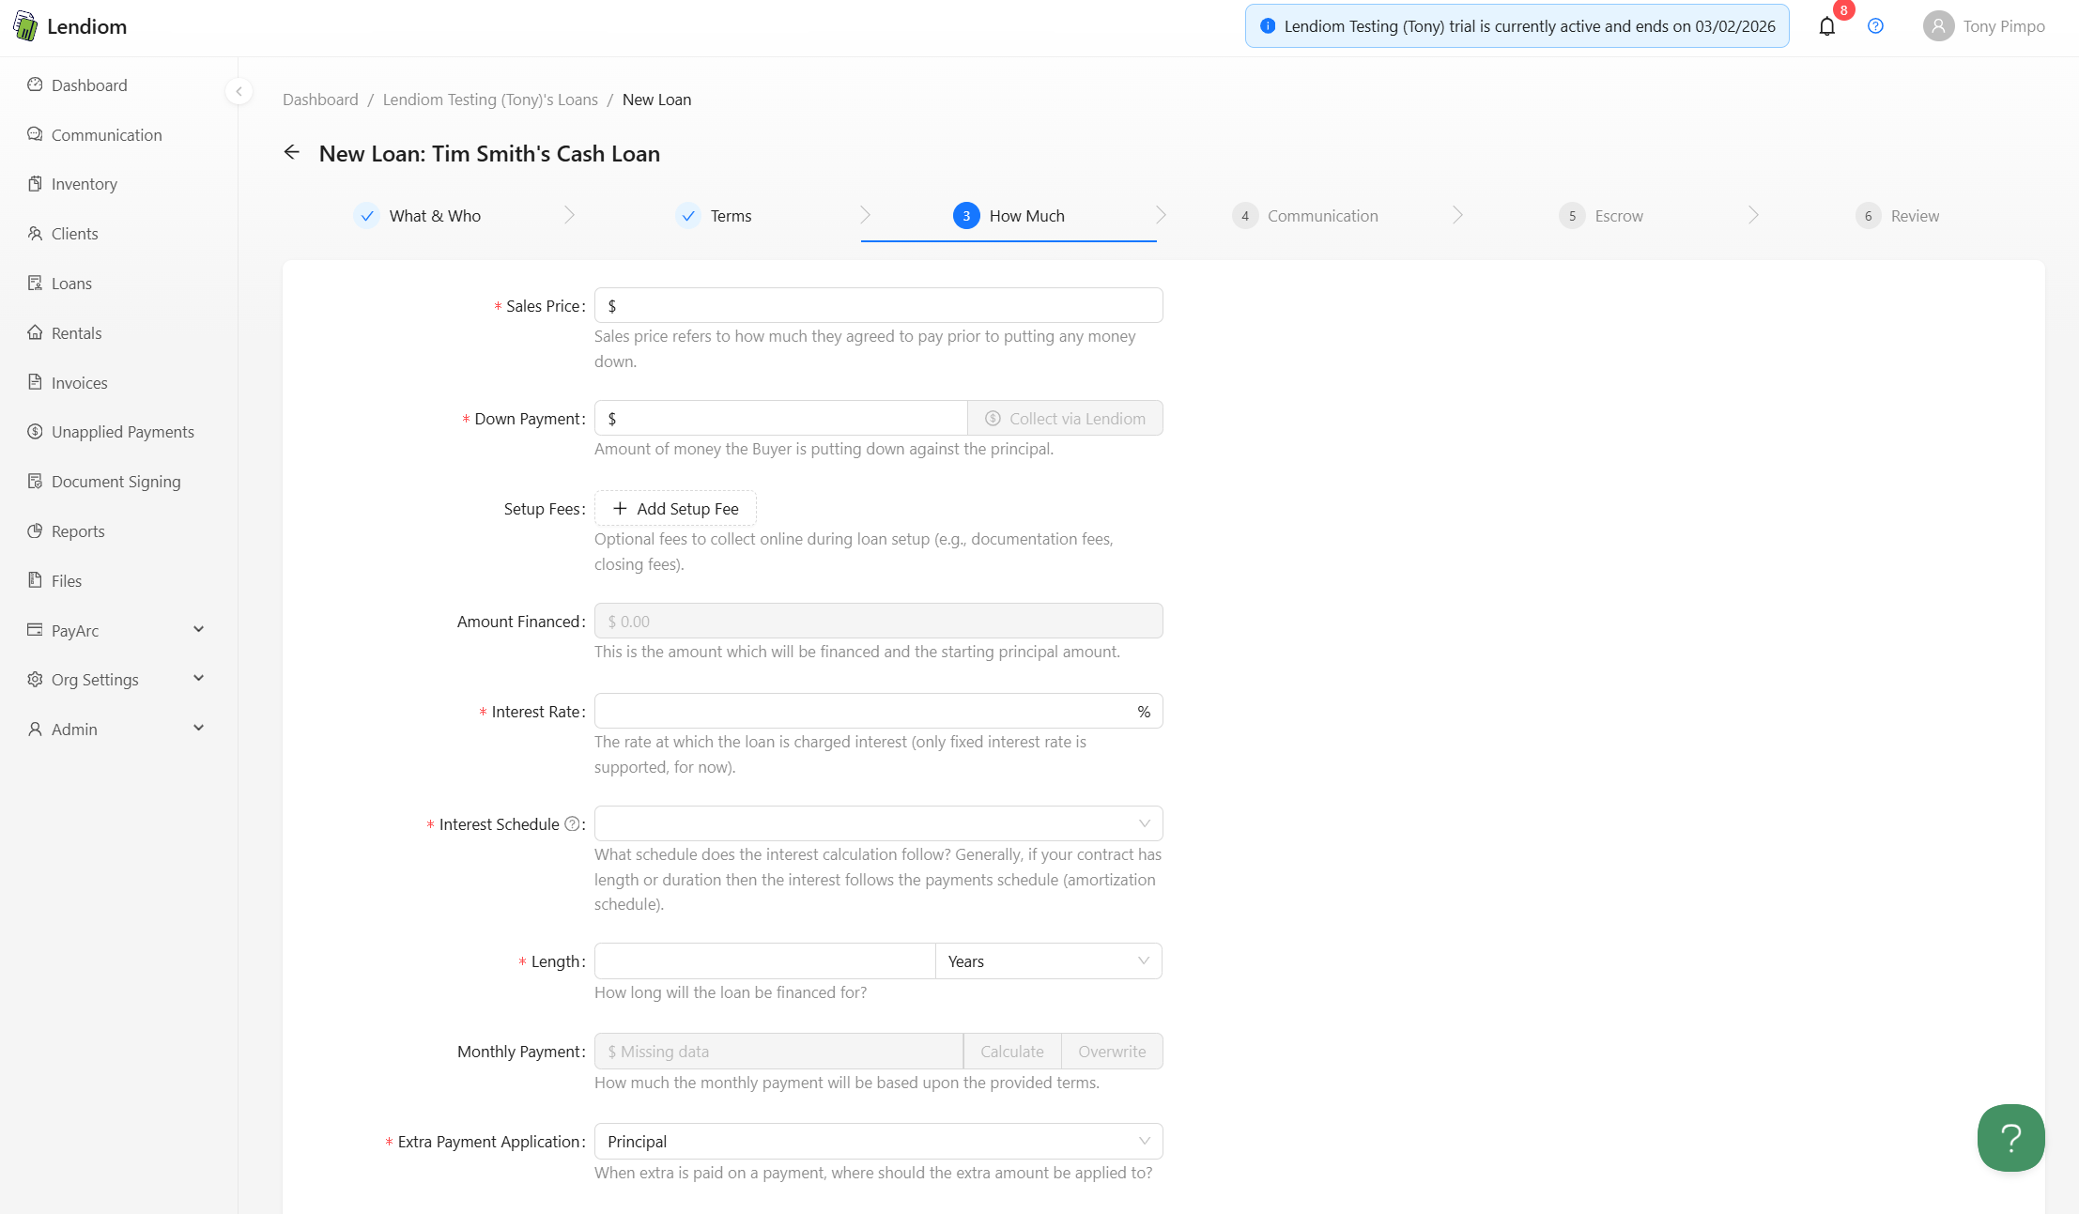Focus the Interest Rate input field

(878, 711)
